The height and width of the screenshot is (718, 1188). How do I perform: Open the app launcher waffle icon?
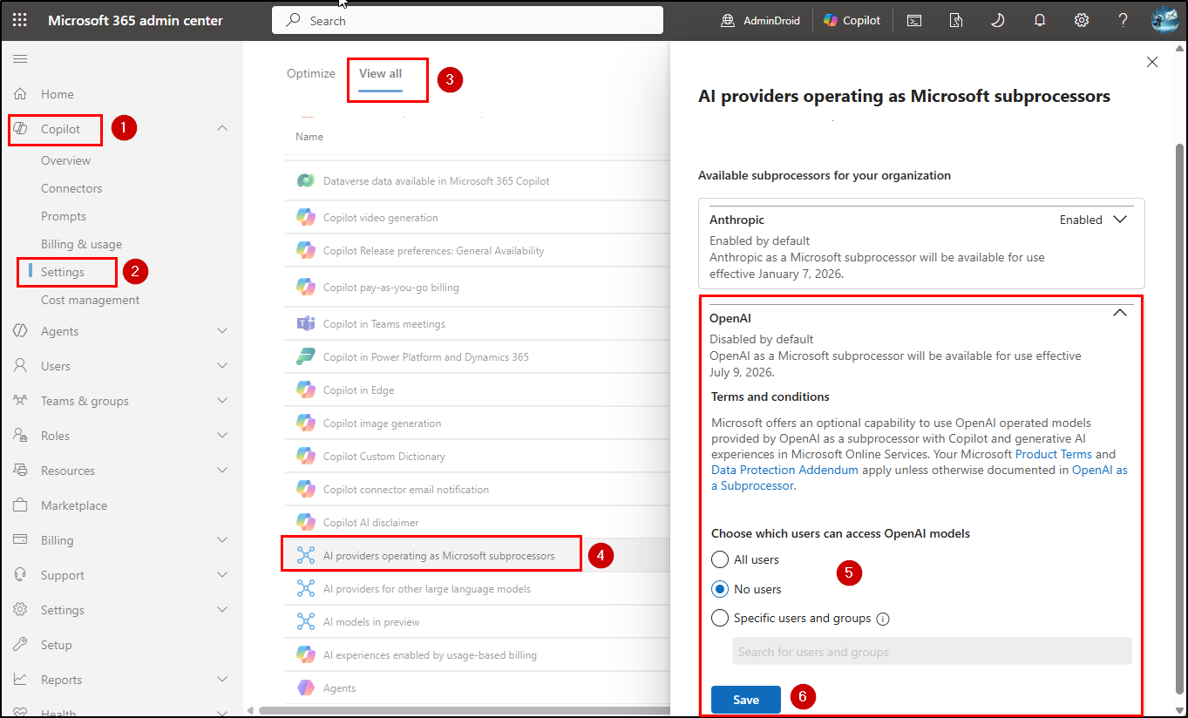(19, 20)
